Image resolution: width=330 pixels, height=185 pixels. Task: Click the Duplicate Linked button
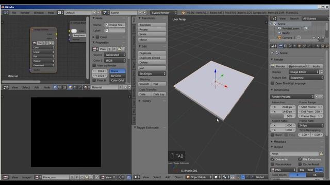click(x=152, y=58)
